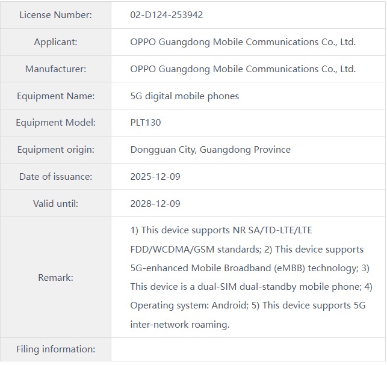Click the Equipment Name label cell

[x=55, y=96]
